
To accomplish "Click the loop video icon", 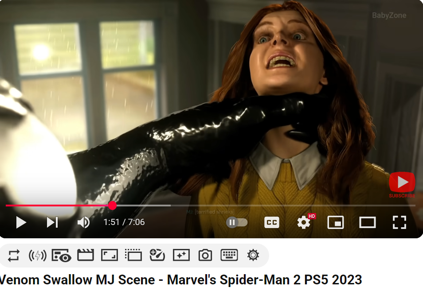I will [13, 255].
